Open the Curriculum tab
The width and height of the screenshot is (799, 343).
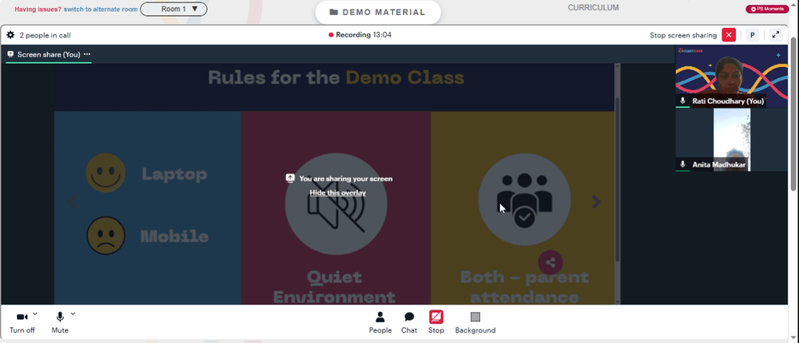[593, 8]
